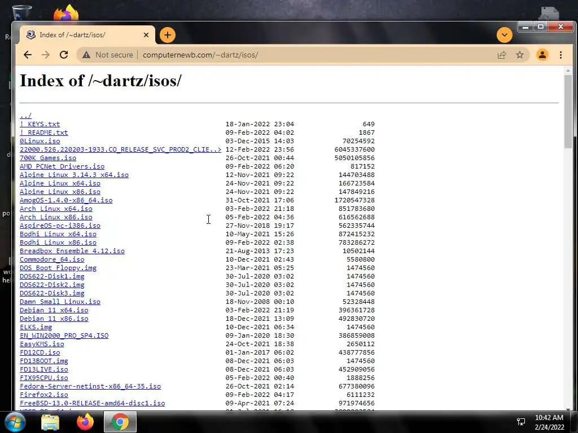Click the DOS622-Disk2.img link
578x433 pixels.
[x=52, y=285]
